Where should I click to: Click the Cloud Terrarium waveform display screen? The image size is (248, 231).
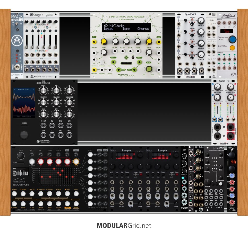[24, 103]
